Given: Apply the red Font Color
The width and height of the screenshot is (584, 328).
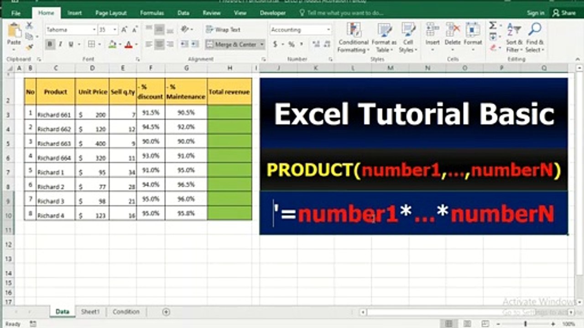Looking at the screenshot, I should coord(128,44).
